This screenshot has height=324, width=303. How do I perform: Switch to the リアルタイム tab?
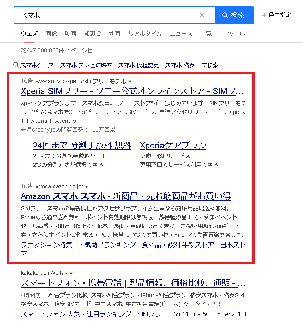pyautogui.click(x=145, y=34)
